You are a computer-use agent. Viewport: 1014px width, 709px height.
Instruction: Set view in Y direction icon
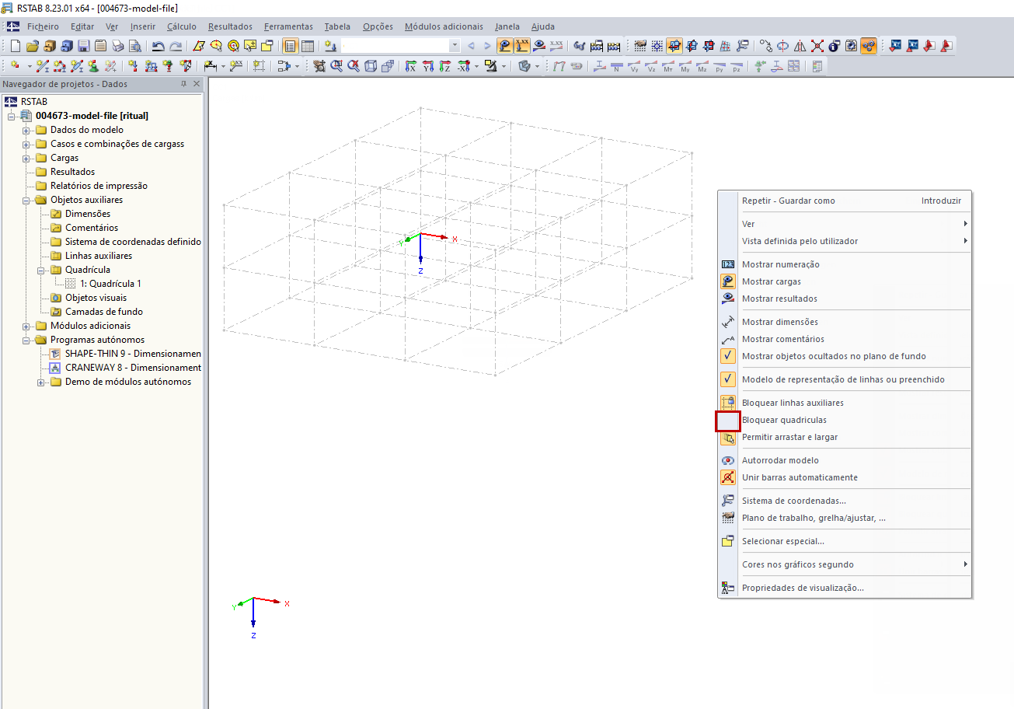tap(428, 66)
